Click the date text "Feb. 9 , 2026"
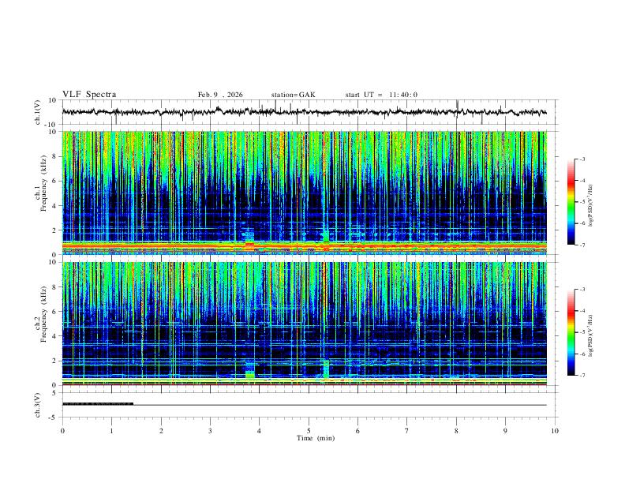625x483 pixels. click(220, 95)
